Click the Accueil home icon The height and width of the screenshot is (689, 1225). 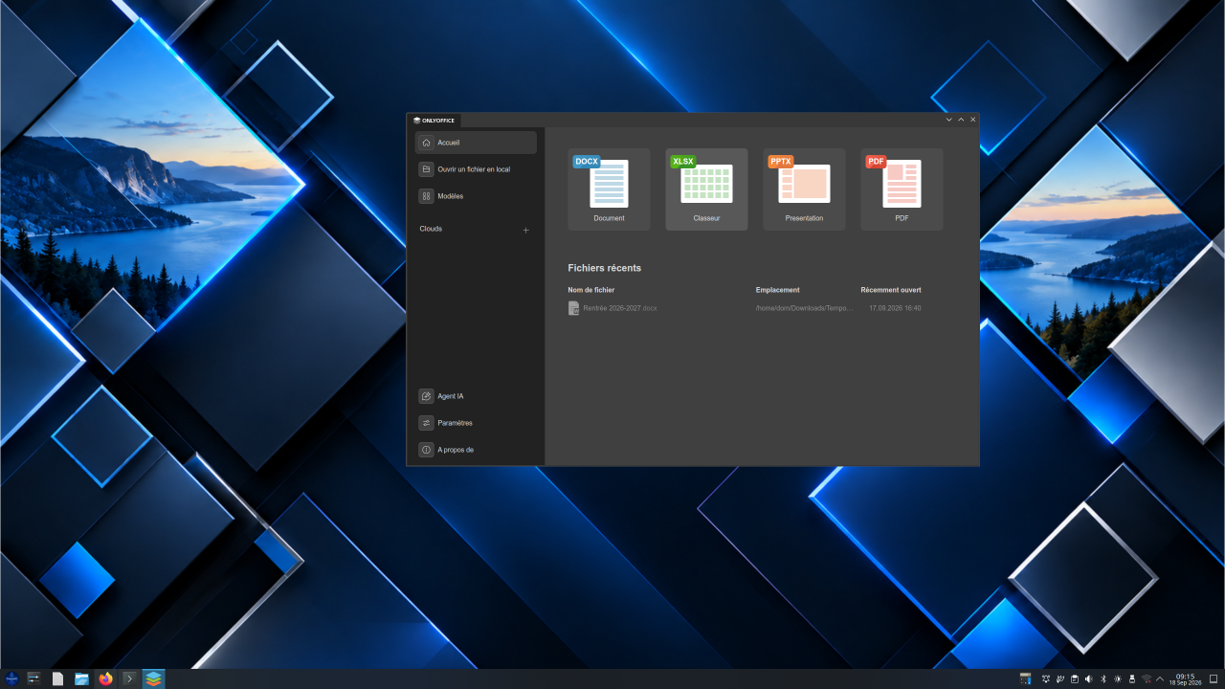(426, 143)
